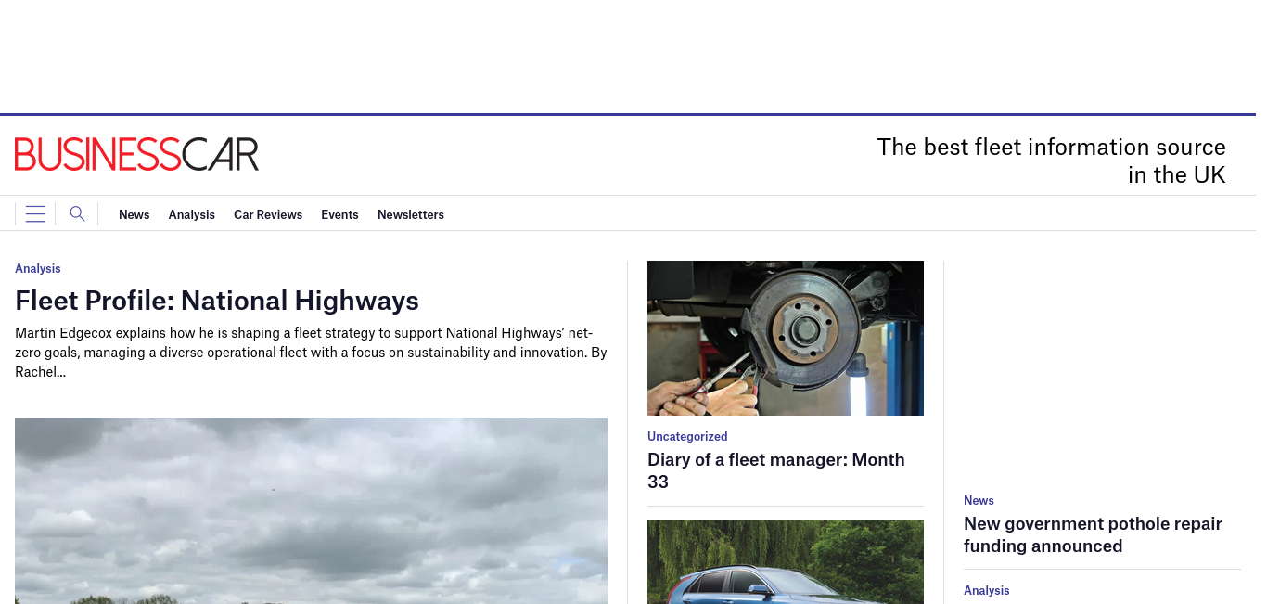Click the BusinessCar logo

click(x=136, y=154)
